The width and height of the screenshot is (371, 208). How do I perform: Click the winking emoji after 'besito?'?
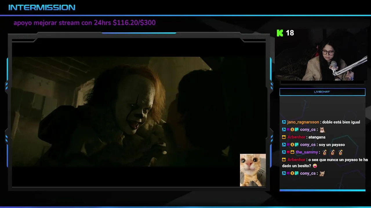315,166
